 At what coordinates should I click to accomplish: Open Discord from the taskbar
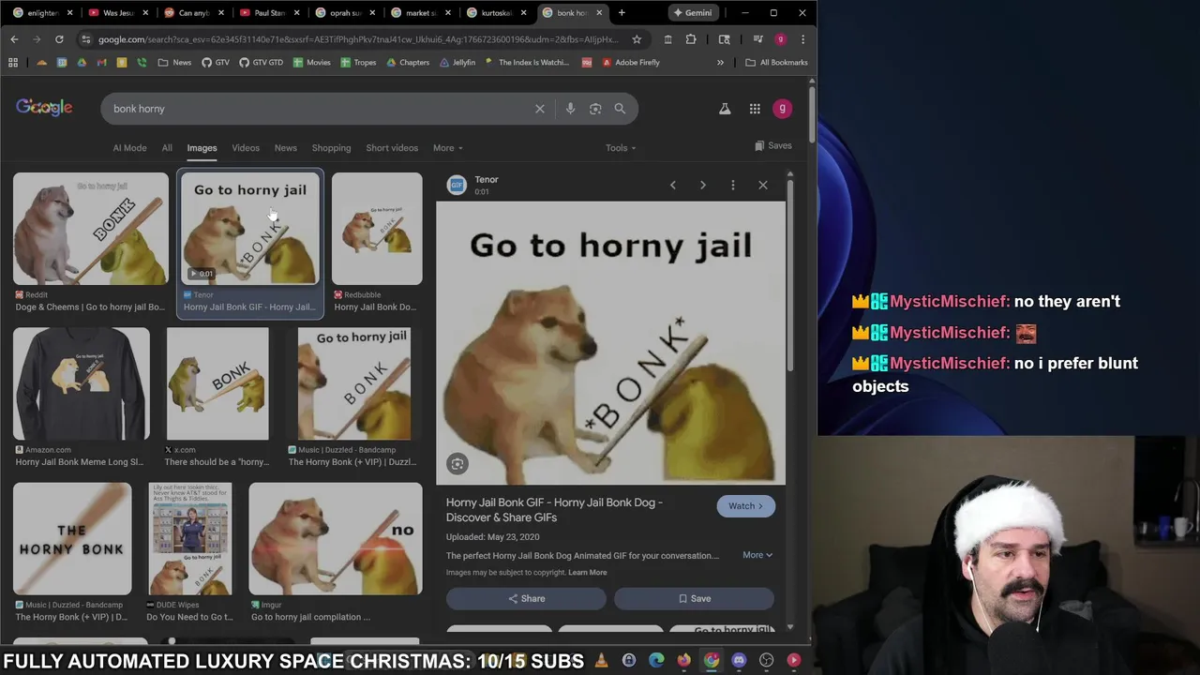739,661
